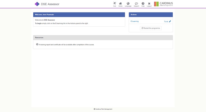
Task: Click the DSE Assessor title text
Action: [x=50, y=4]
